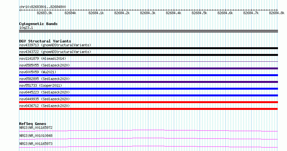Select the blue bar below nsv551733
The width and height of the screenshot is (287, 151).
[148, 89]
